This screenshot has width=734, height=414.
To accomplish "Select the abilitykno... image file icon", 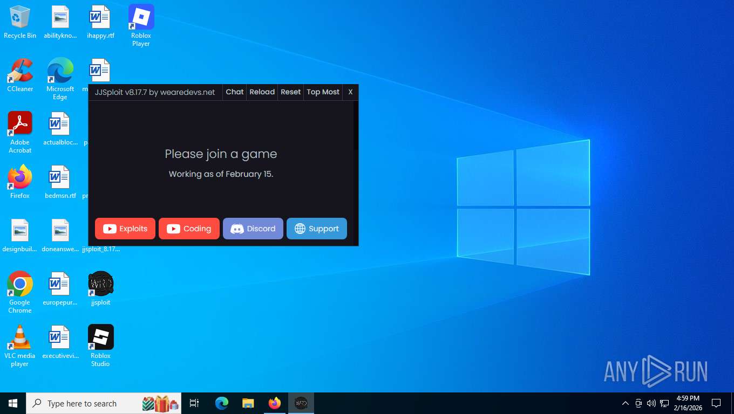I will point(60,23).
